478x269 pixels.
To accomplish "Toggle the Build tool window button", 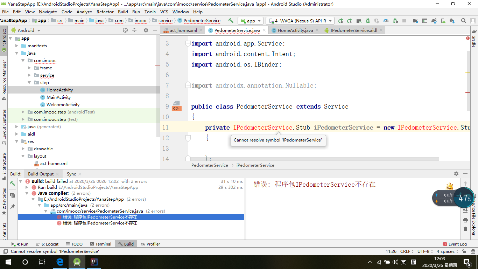I will pos(126,244).
